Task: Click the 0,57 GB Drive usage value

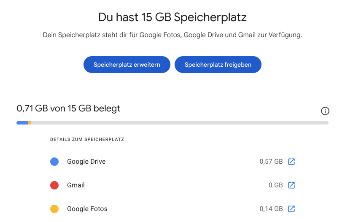Action: point(271,162)
